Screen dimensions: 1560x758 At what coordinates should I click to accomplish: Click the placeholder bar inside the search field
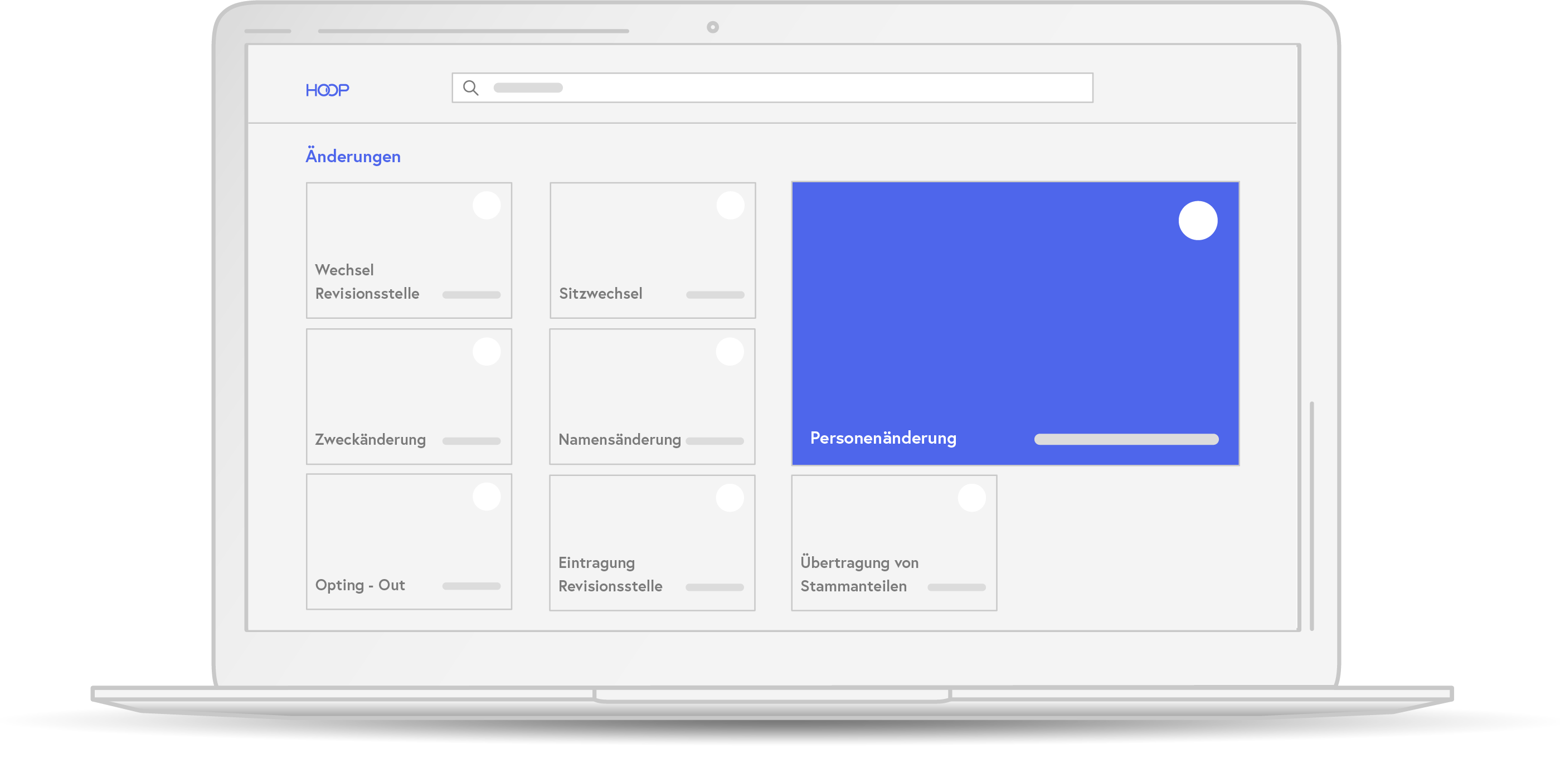[528, 88]
